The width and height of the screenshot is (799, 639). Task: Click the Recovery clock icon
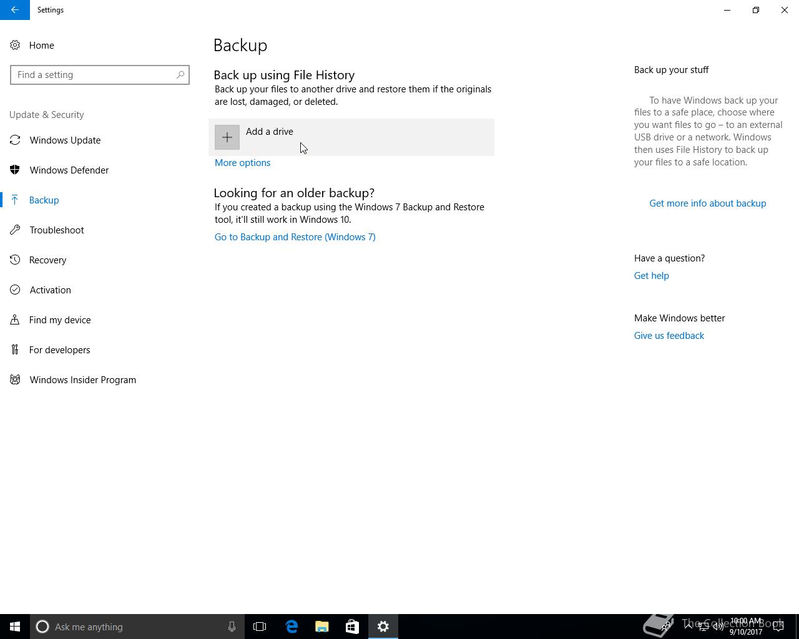15,260
